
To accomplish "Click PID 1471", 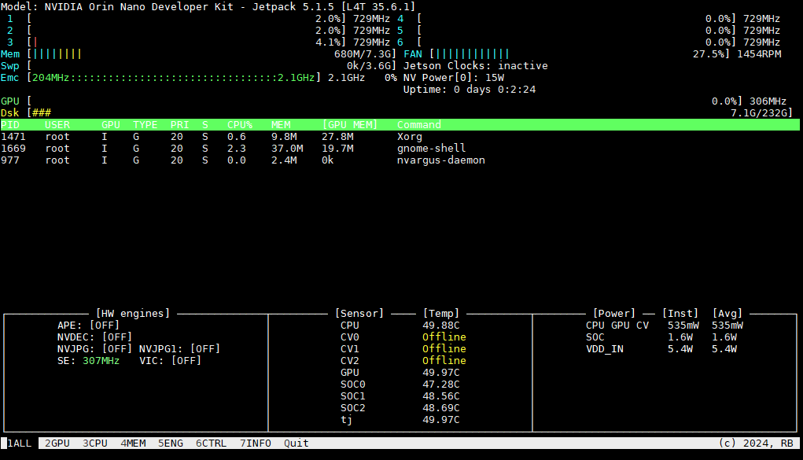I will (x=13, y=136).
